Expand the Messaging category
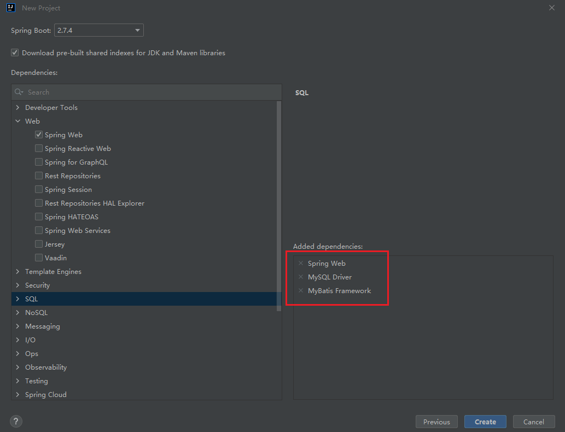 tap(18, 326)
